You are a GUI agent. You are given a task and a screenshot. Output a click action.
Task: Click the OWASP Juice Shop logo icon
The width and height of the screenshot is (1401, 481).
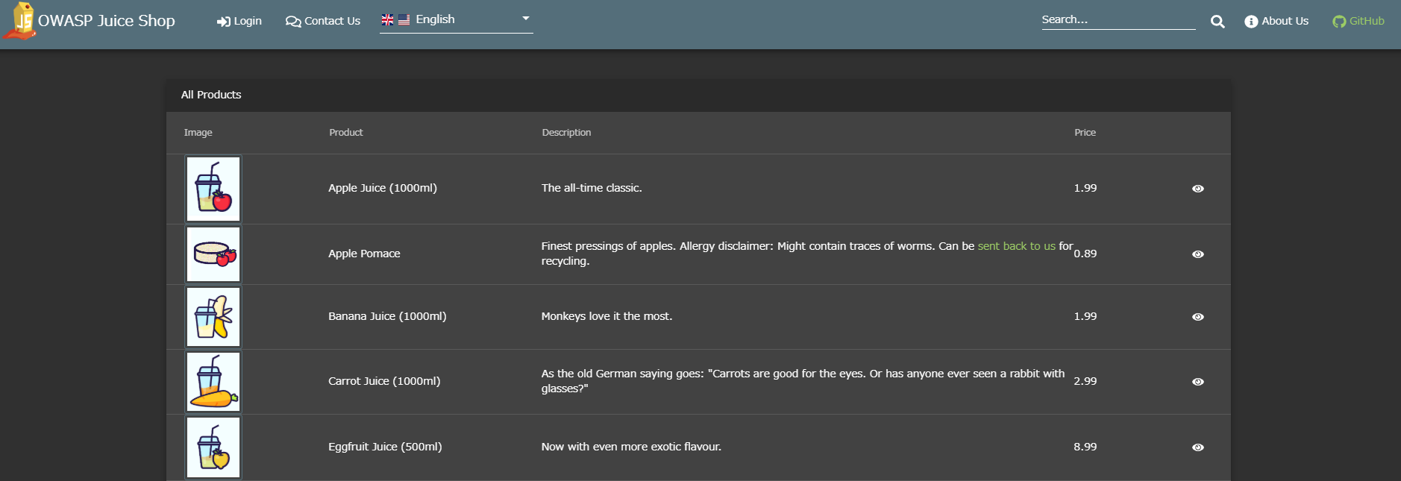click(x=21, y=21)
